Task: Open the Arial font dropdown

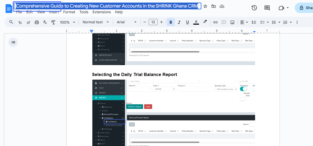Action: point(127,22)
